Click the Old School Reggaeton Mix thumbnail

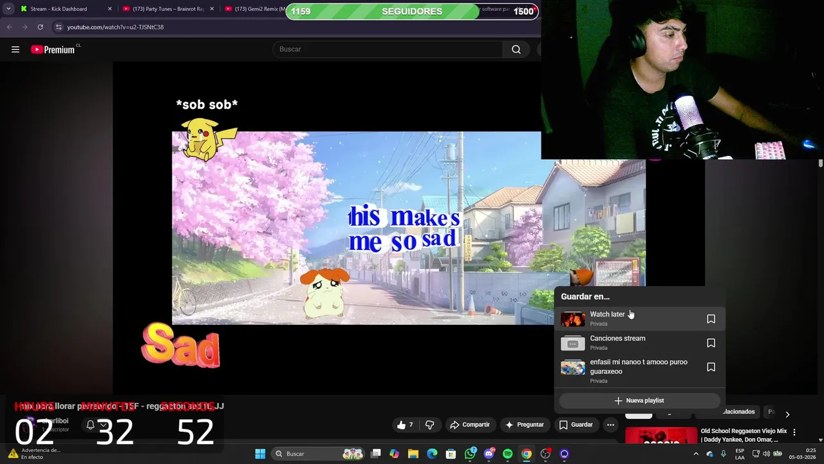pyautogui.click(x=661, y=436)
